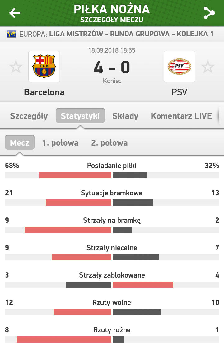Image resolution: width=224 pixels, height=350 pixels.
Task: Click the Europe flag icon
Action: [12, 34]
